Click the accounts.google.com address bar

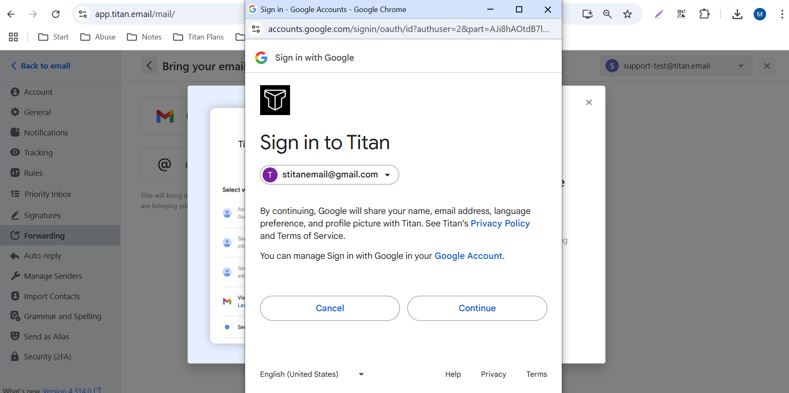pos(408,29)
